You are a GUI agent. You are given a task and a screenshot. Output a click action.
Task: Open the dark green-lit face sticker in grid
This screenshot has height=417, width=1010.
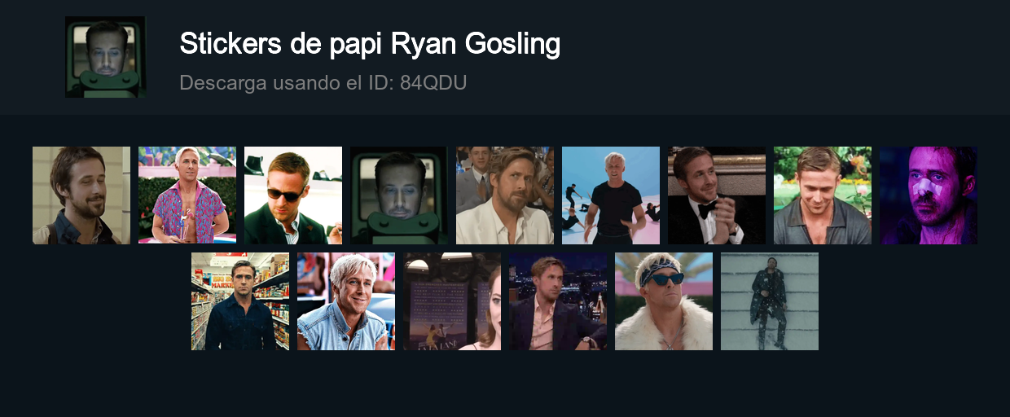[x=399, y=195]
